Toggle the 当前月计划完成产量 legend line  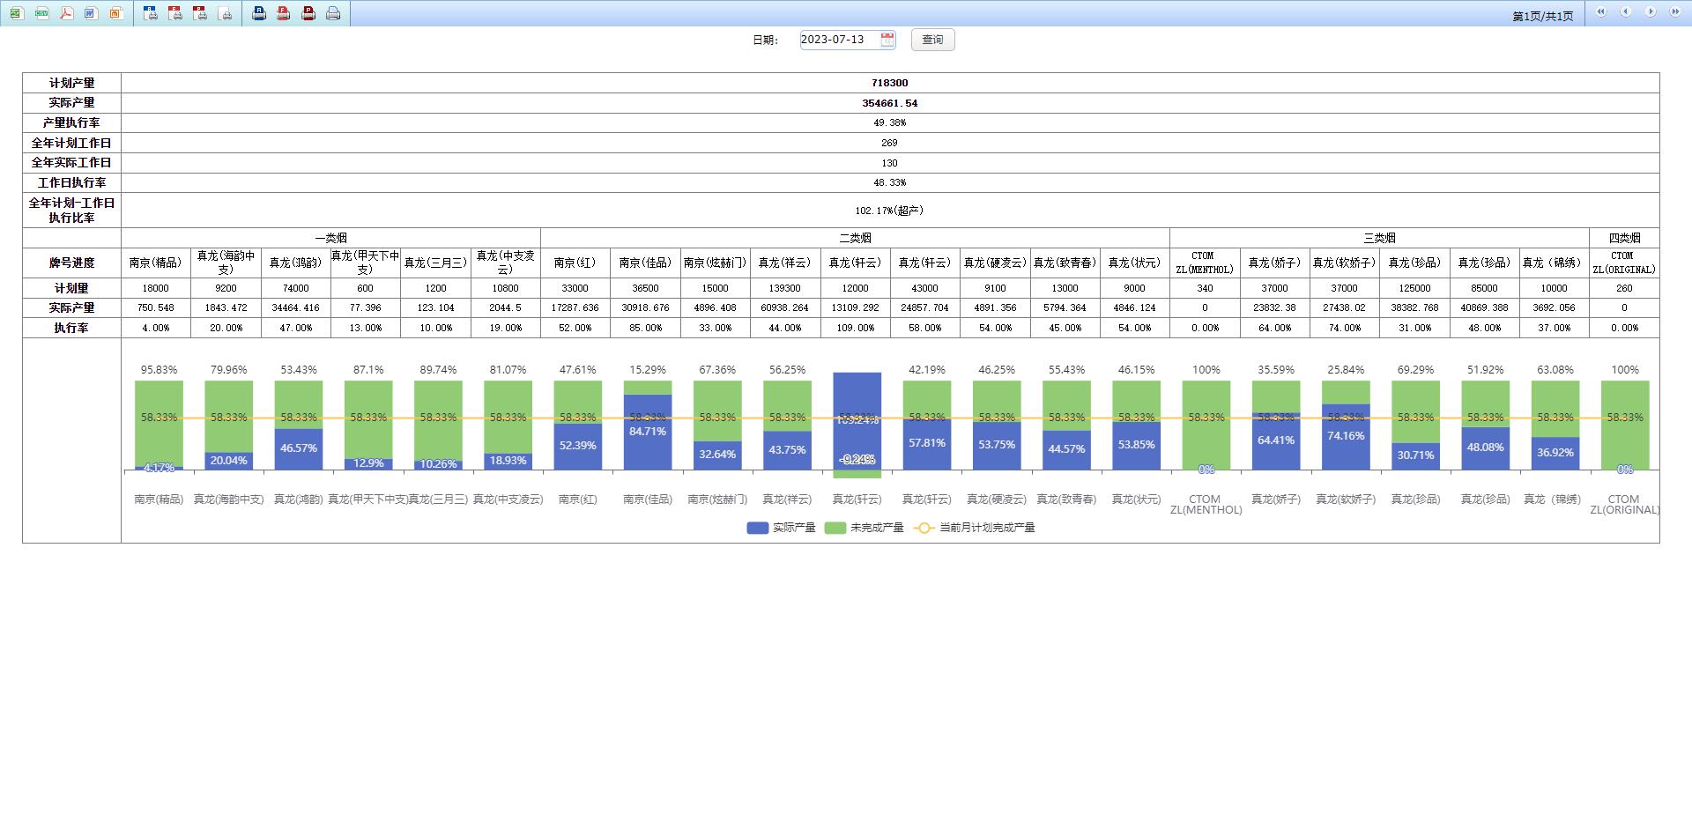(975, 528)
